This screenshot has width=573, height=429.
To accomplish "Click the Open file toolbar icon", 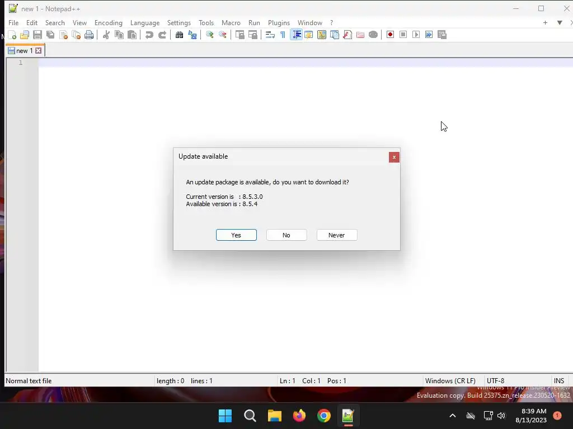I will pyautogui.click(x=25, y=35).
